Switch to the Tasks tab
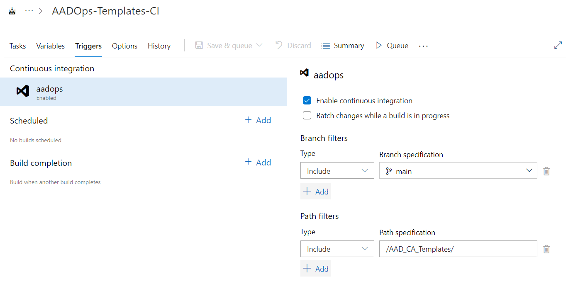573x284 pixels. coord(17,46)
